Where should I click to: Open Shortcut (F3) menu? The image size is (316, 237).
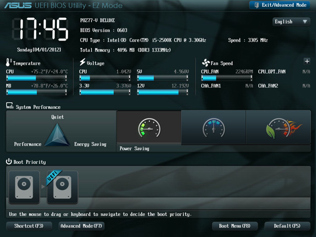(x=29, y=226)
